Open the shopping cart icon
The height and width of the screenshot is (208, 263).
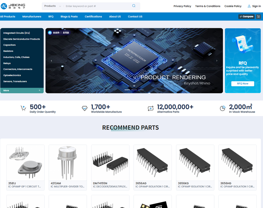(258, 17)
